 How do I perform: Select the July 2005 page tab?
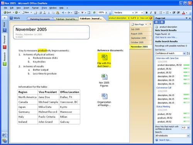tap(141, 29)
